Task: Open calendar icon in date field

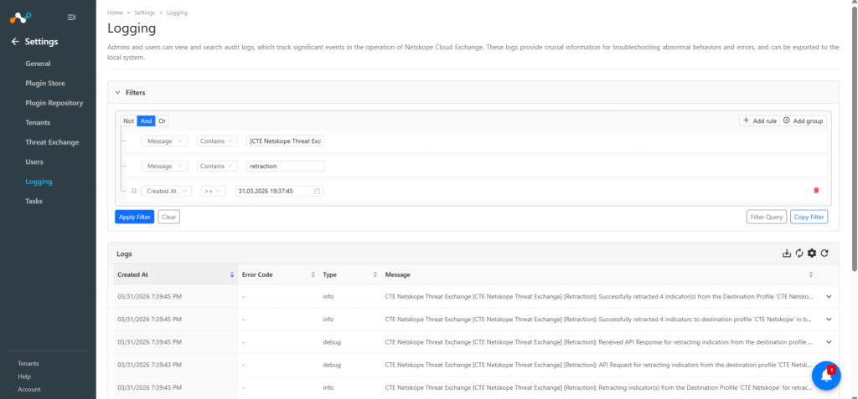Action: 317,192
